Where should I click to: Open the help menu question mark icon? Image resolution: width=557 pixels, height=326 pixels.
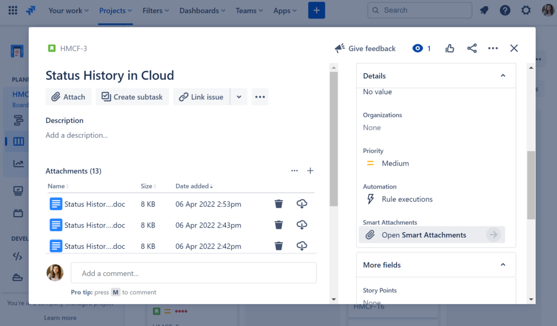pyautogui.click(x=505, y=10)
